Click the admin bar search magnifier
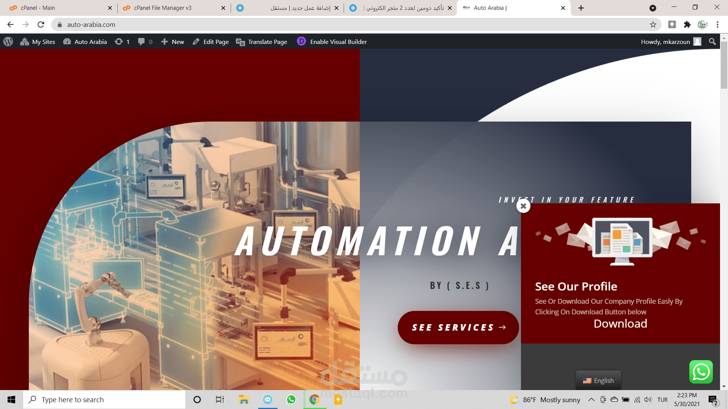The width and height of the screenshot is (728, 409). pos(712,42)
